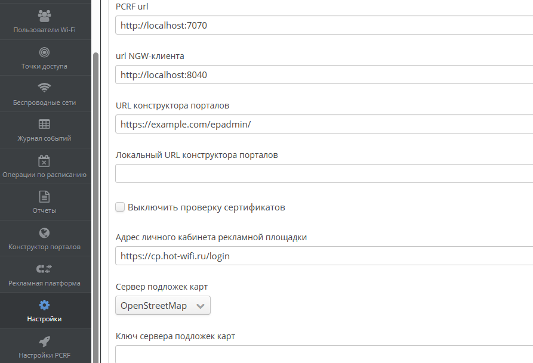Expand the OpenStreetMap map server dropdown

(163, 306)
